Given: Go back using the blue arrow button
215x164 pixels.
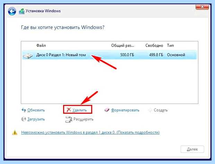Looking at the screenshot, I should point(12,11).
